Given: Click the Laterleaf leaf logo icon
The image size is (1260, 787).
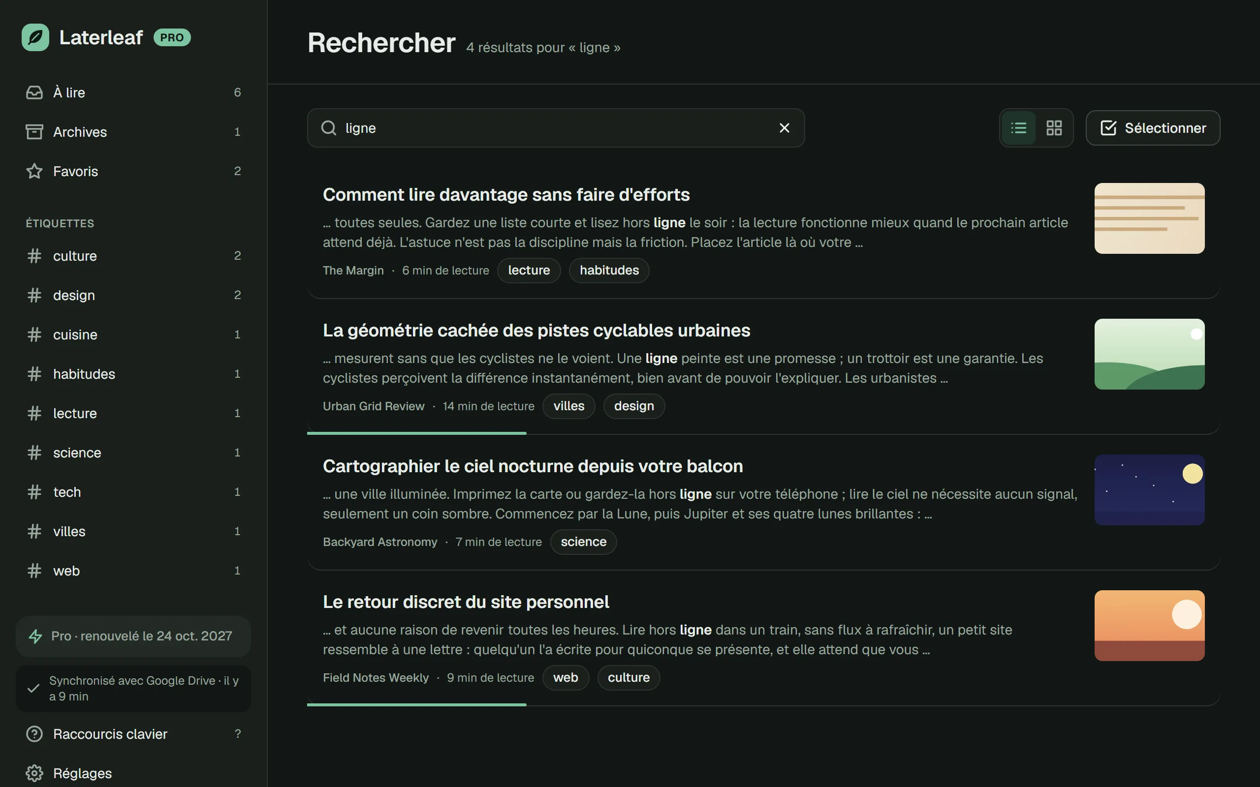Looking at the screenshot, I should (x=35, y=37).
